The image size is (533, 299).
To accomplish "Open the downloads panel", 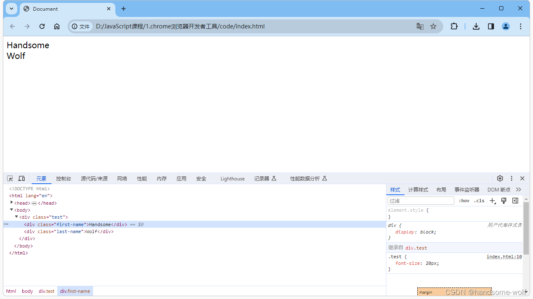I will (x=476, y=26).
